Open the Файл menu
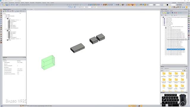 point(2,3)
